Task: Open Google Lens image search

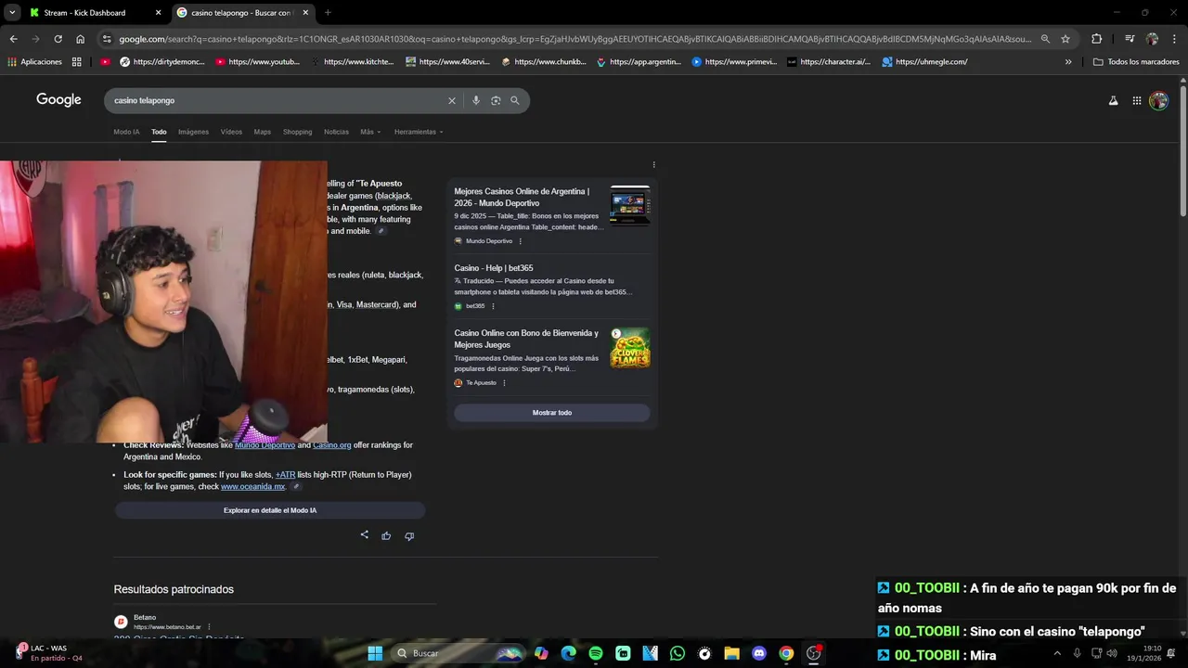Action: tap(496, 100)
